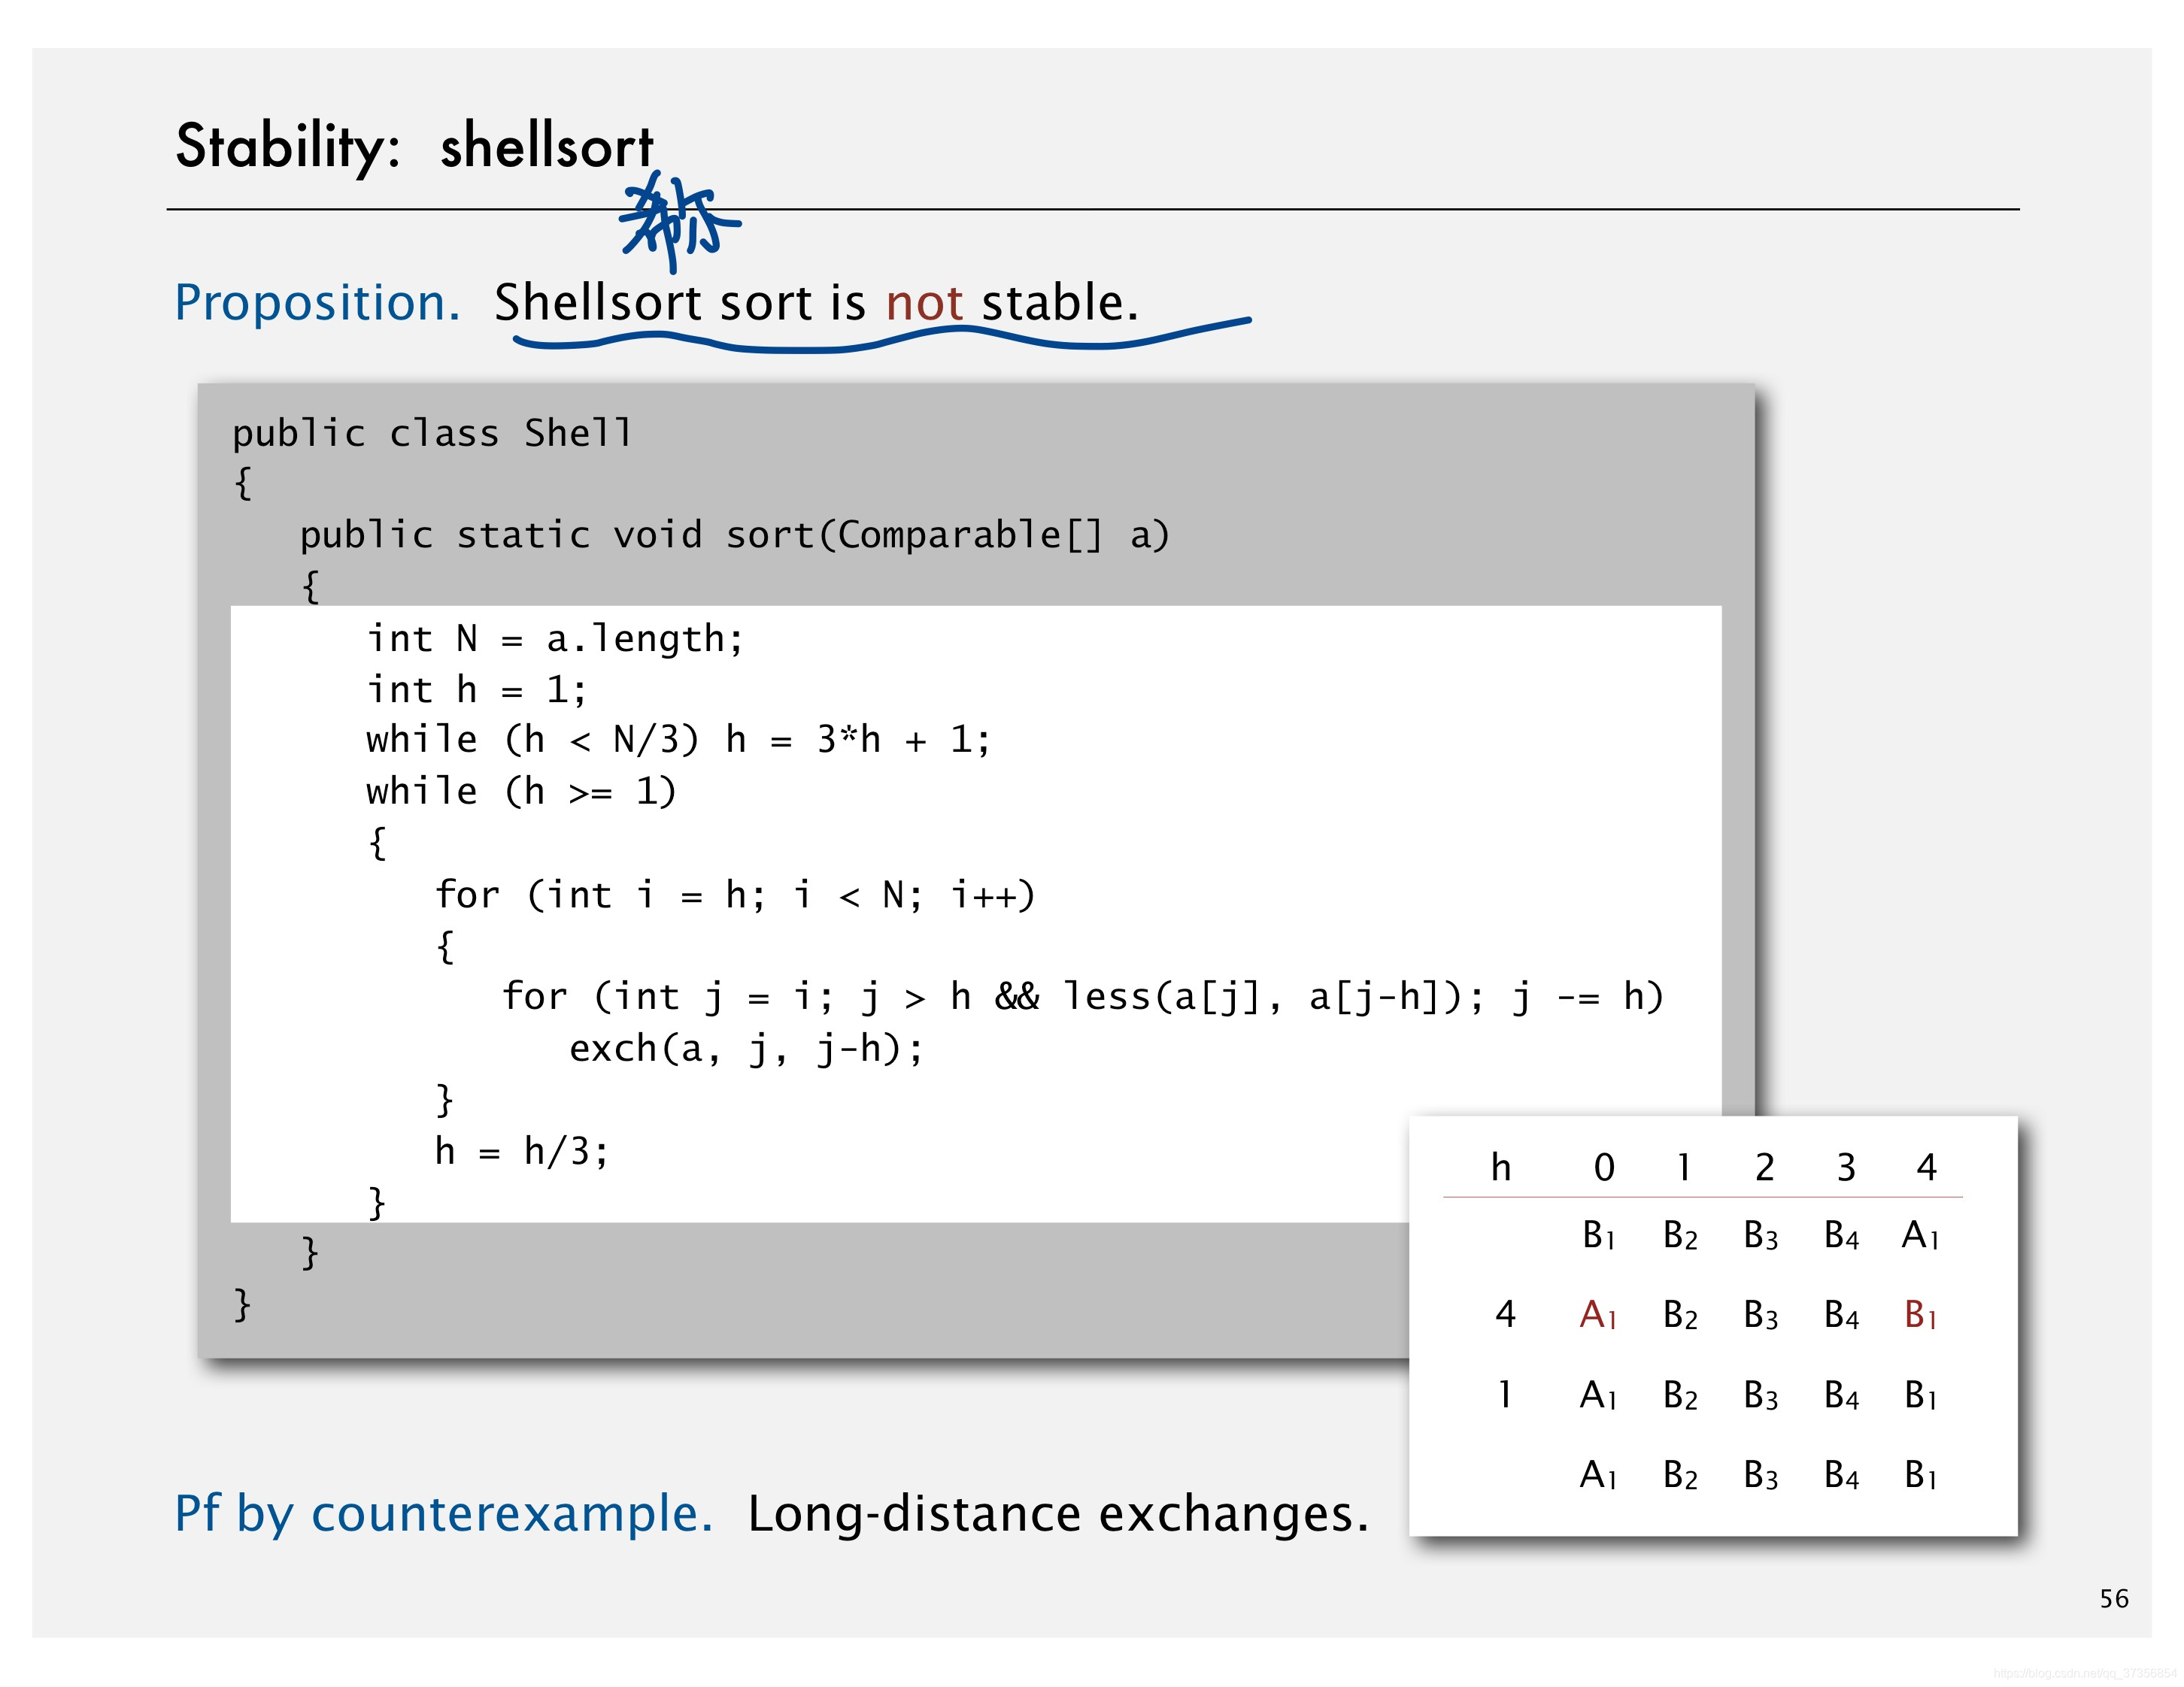Click the inner for loop with less() call
The width and height of the screenshot is (2184, 1687).
tap(1082, 996)
